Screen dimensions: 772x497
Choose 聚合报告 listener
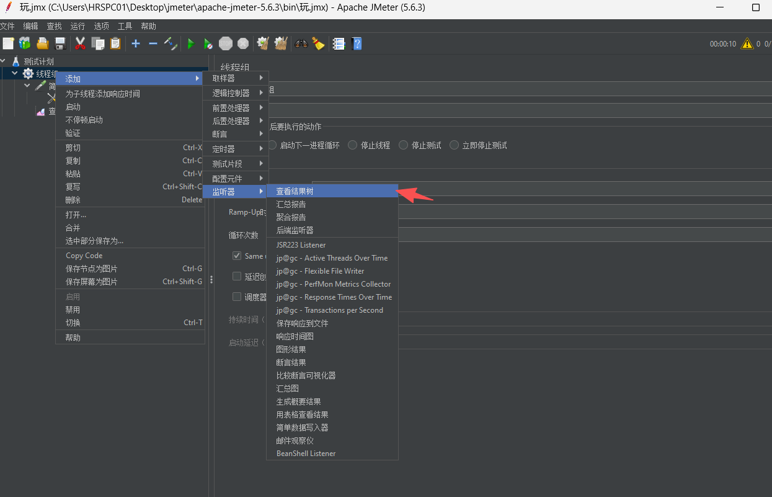tap(332, 217)
